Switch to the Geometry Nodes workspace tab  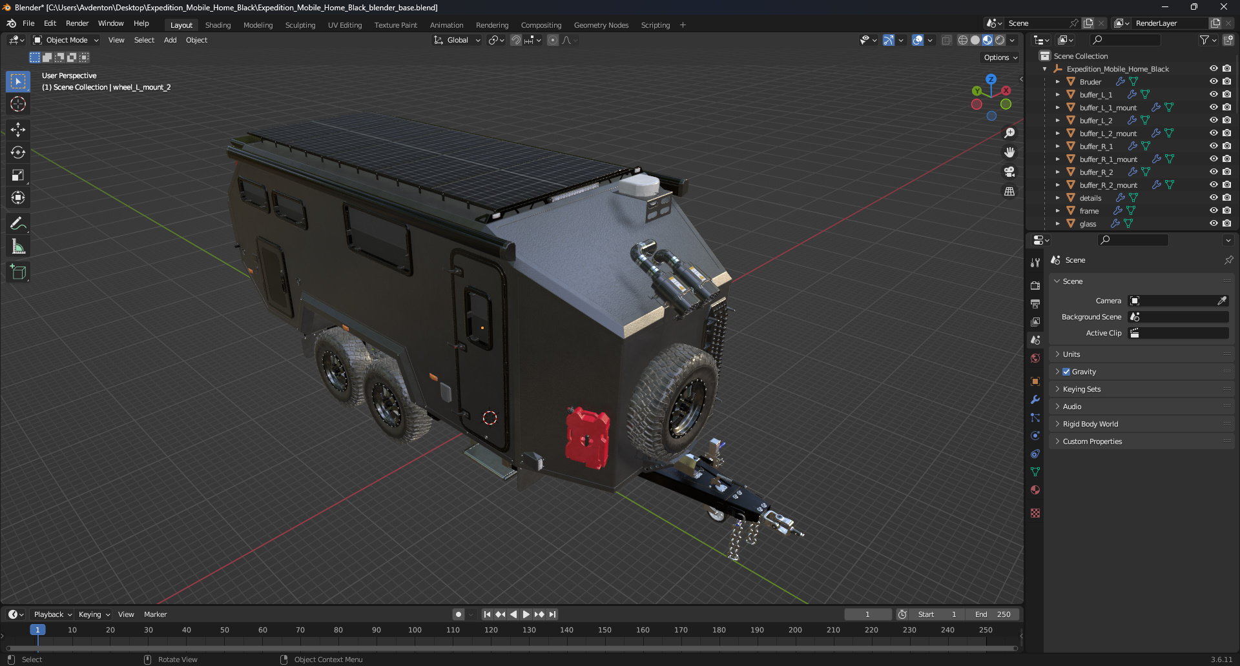point(601,25)
